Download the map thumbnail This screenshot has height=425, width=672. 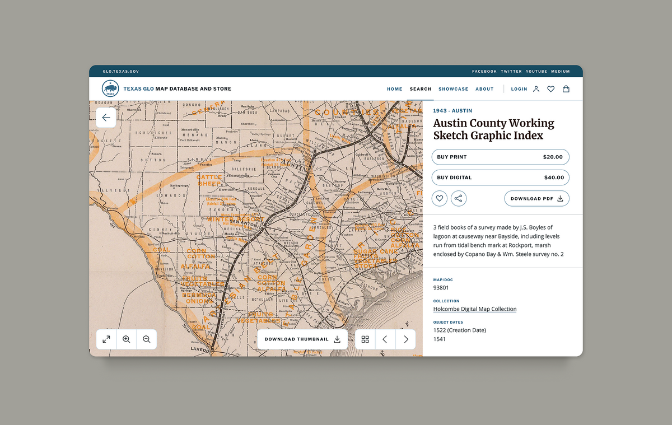(302, 339)
